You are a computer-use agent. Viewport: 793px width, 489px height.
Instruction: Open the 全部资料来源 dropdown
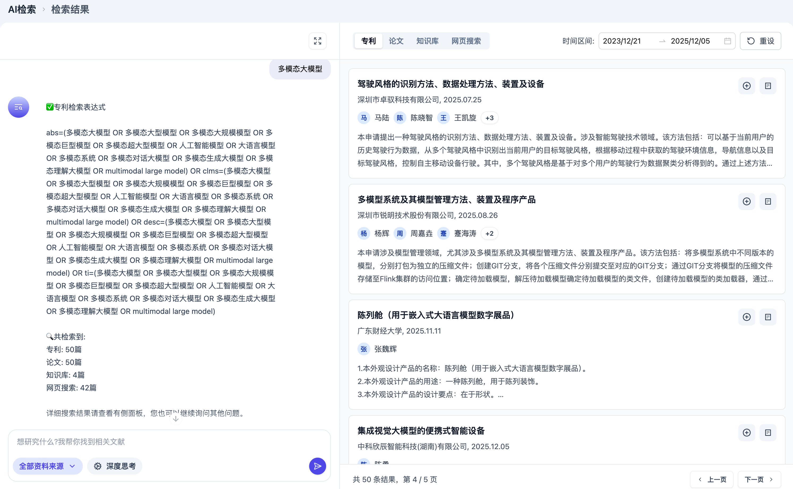click(x=47, y=466)
